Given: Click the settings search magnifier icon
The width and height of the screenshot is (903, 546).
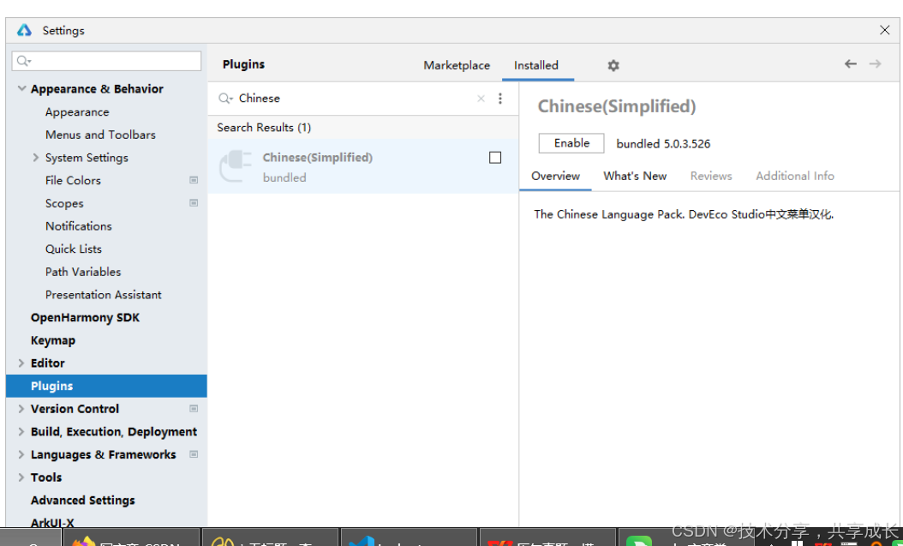Looking at the screenshot, I should [24, 61].
